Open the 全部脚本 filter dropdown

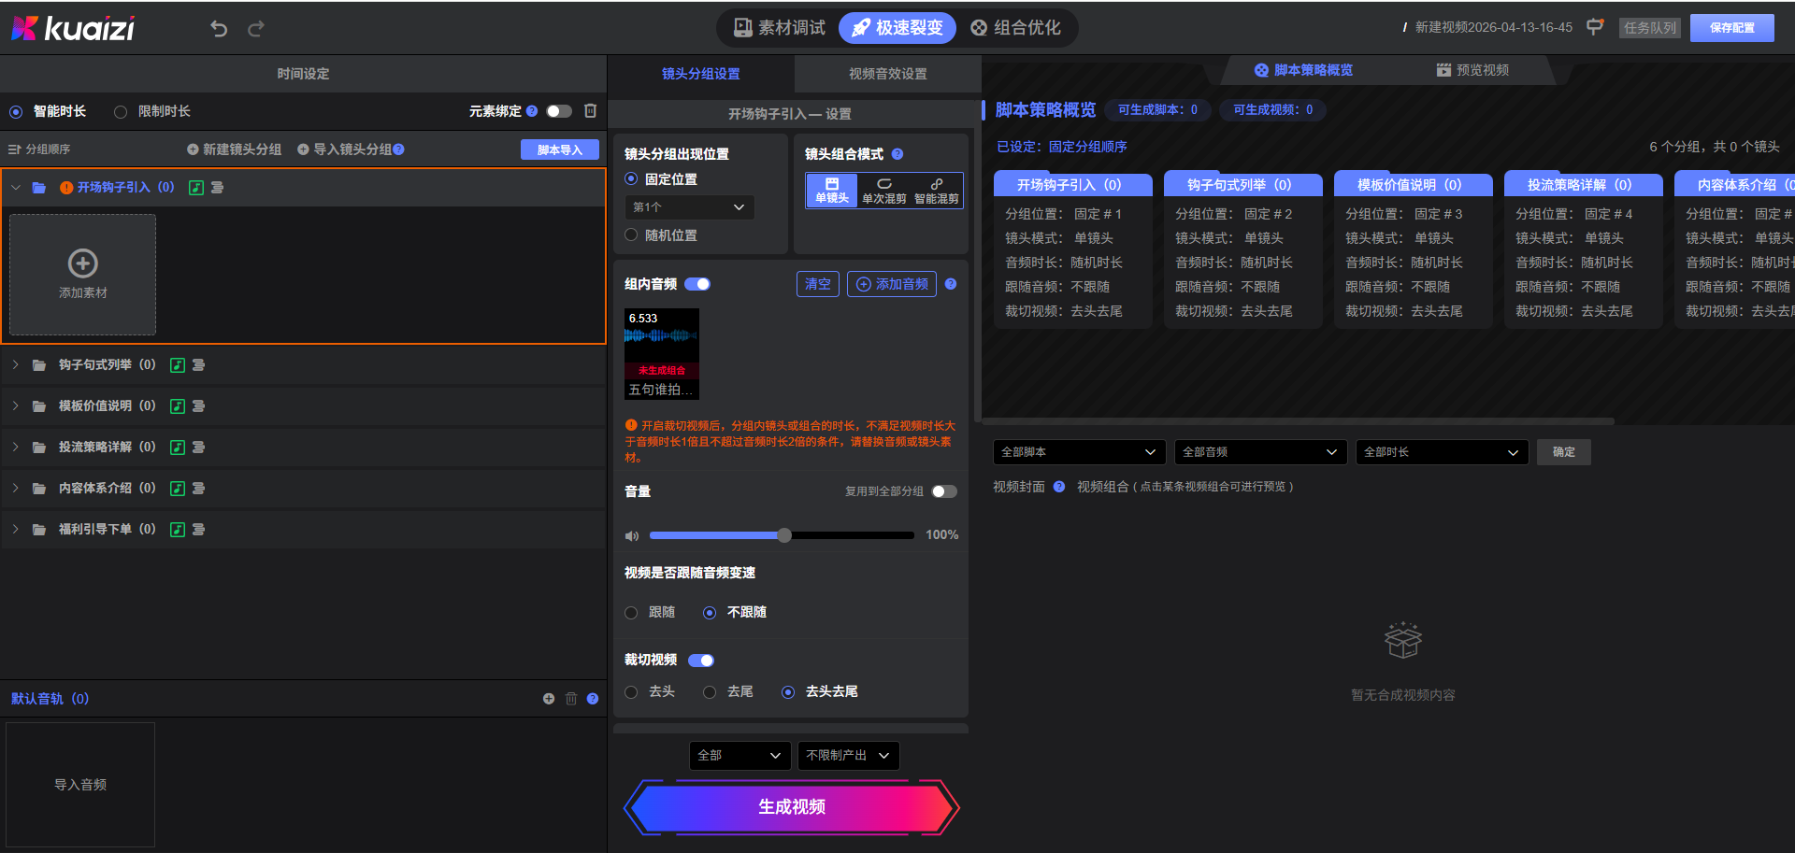[1078, 452]
